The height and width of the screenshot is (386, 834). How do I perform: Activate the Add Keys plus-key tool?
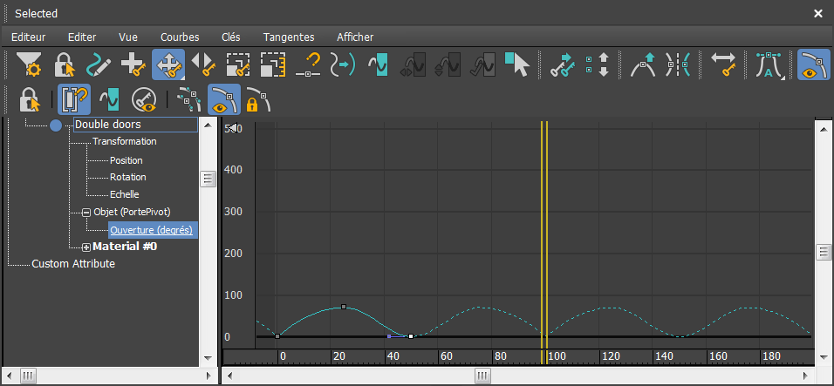tap(133, 64)
